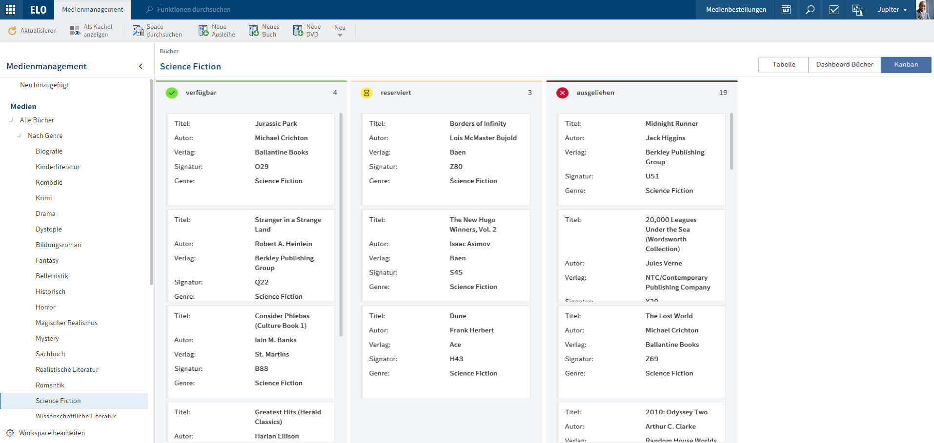Select the Kanban view tab
The image size is (934, 443).
906,65
